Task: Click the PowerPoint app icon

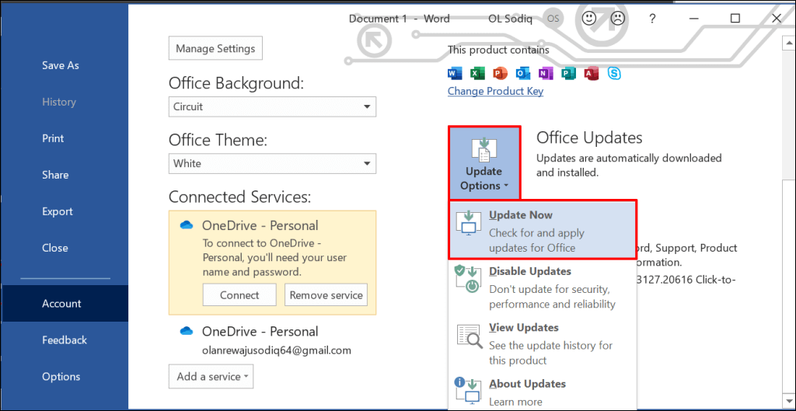Action: 500,73
